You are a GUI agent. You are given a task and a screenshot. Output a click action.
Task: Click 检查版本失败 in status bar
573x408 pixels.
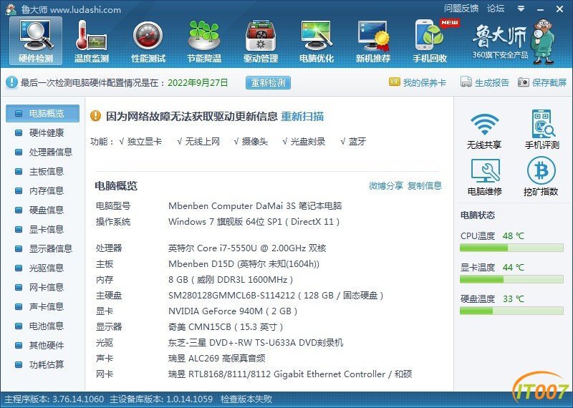pos(246,399)
